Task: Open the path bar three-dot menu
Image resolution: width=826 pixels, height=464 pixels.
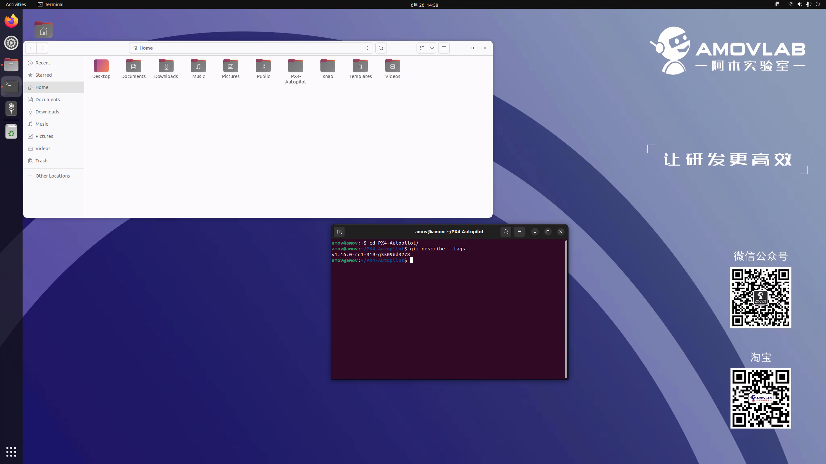Action: pos(367,48)
